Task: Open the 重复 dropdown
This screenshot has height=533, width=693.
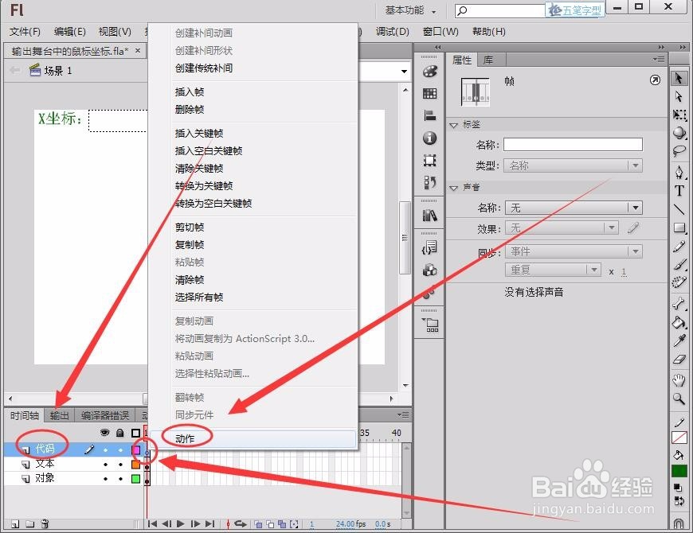Action: tap(553, 269)
